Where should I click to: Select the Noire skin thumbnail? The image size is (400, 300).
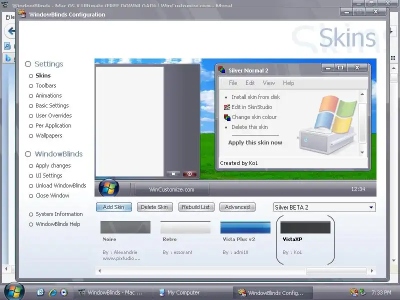125,227
